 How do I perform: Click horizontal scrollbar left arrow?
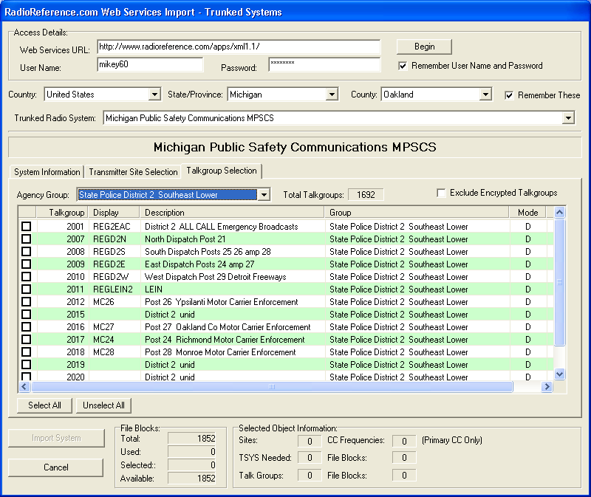point(23,386)
